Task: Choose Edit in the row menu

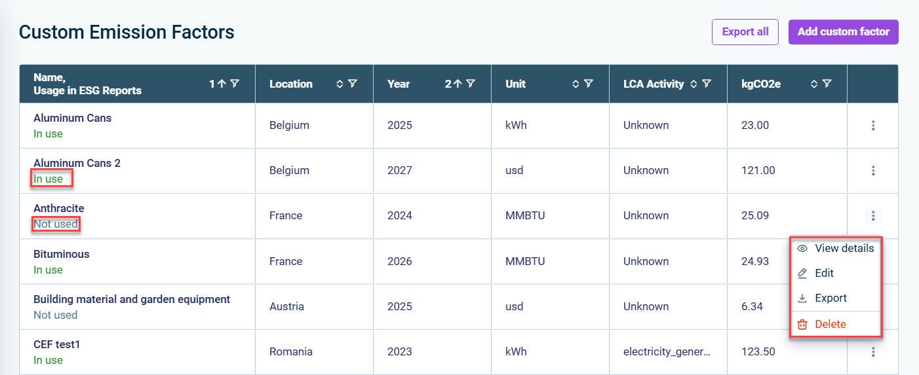Action: click(x=836, y=274)
